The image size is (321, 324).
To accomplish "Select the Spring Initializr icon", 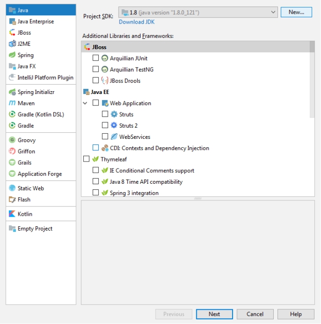I will (12, 92).
